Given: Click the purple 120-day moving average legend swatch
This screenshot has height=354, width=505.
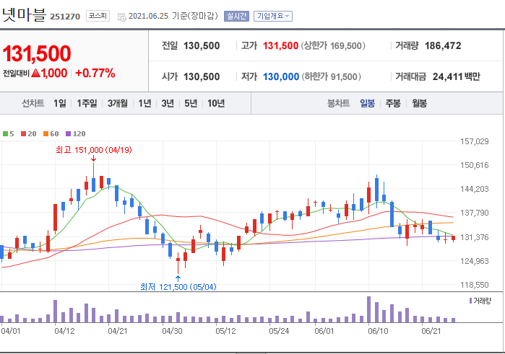Looking at the screenshot, I should pyautogui.click(x=68, y=134).
